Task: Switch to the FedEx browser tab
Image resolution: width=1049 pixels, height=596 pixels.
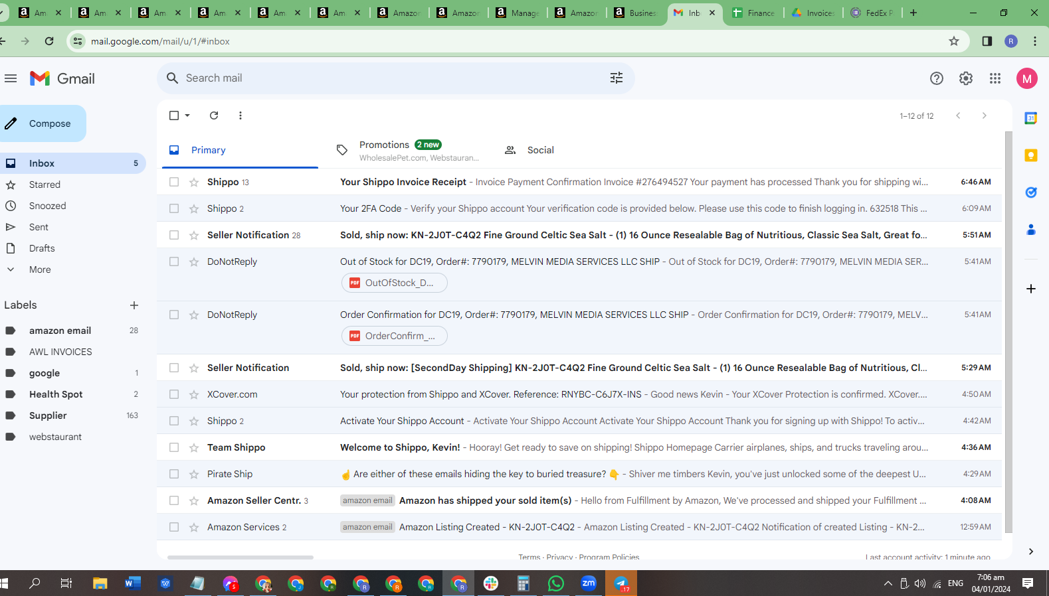Action: coord(871,13)
